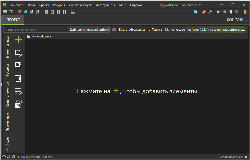Viewport: 250px width, 160px height.
Task: Select the Переменные side tab
Action: click(8, 122)
